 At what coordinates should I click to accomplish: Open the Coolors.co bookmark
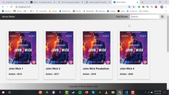pyautogui.click(x=132, y=11)
